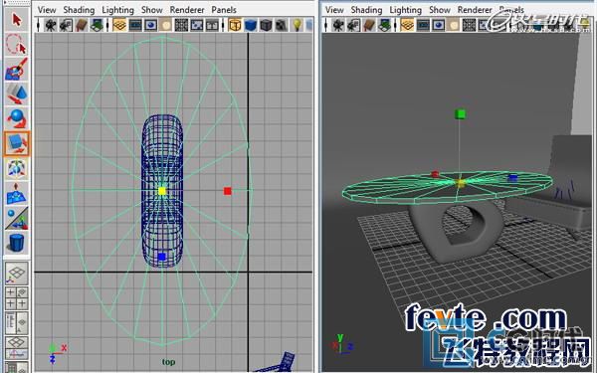The height and width of the screenshot is (373, 597).
Task: Click Textured display icon in top panel
Action: [x=281, y=26]
